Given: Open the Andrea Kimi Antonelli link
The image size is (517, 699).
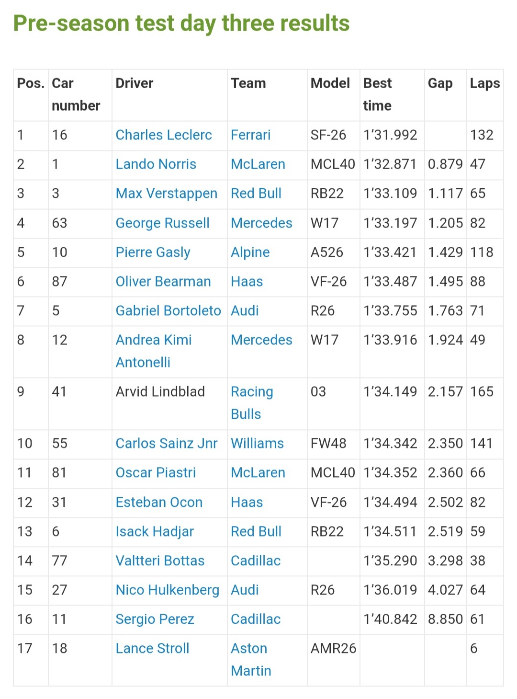Looking at the screenshot, I should click(153, 340).
